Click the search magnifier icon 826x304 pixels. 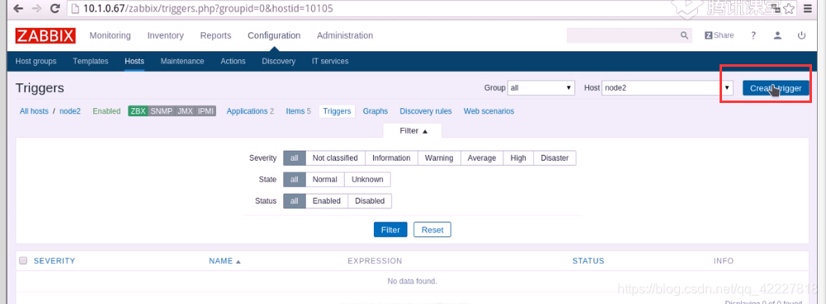tap(684, 35)
